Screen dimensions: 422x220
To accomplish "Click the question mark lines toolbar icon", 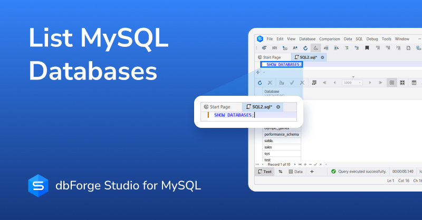I will pyautogui.click(x=357, y=48).
